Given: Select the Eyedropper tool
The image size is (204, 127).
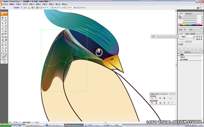Looking at the screenshot, I should (3, 42).
